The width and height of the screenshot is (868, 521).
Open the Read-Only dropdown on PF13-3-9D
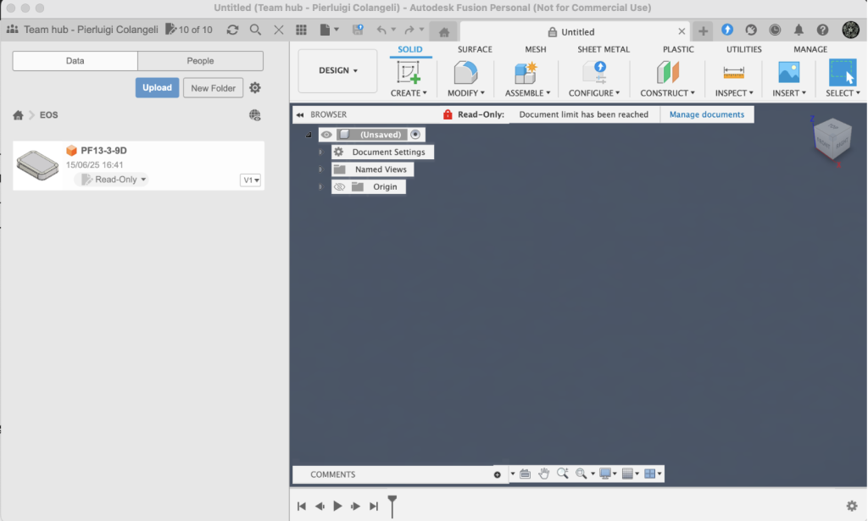coord(114,180)
